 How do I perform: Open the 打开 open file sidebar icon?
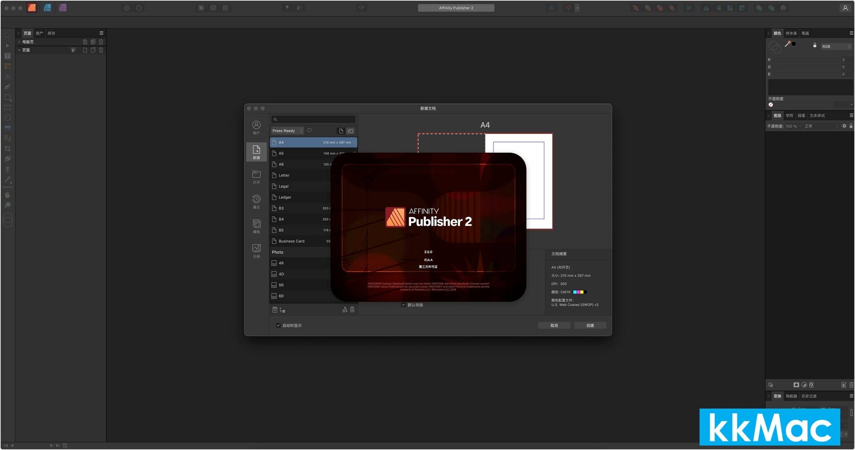point(256,177)
